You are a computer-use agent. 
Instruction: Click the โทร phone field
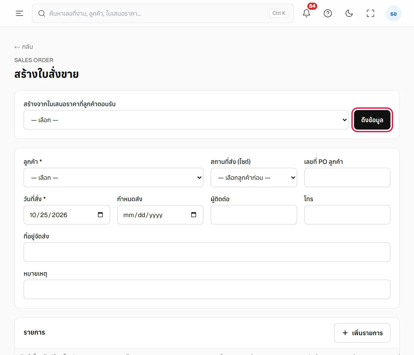pyautogui.click(x=347, y=215)
